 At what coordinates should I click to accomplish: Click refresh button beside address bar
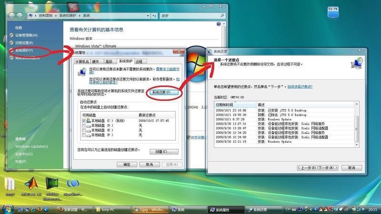154,16
